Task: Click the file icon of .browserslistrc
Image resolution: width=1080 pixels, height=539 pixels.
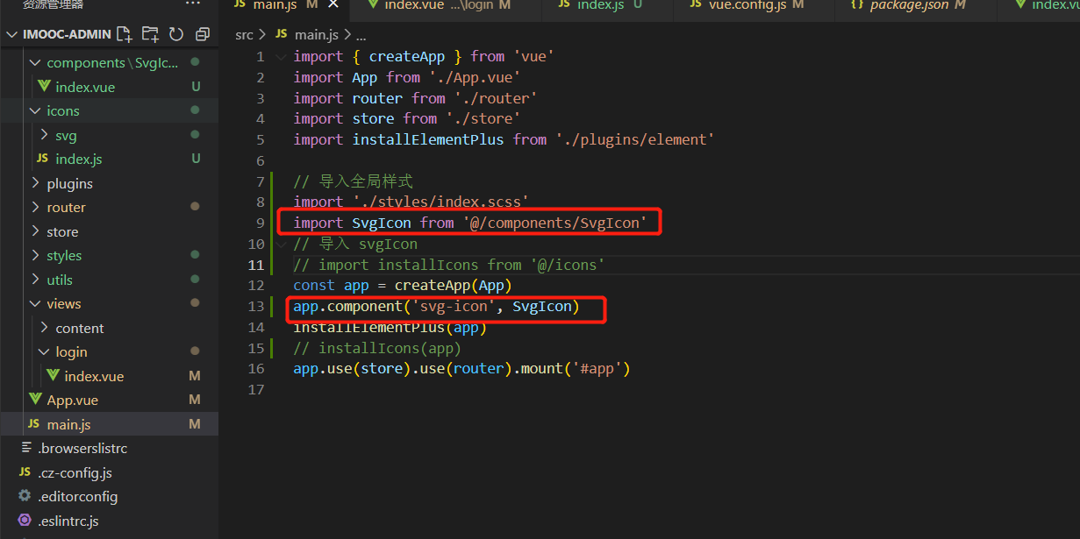Action: (x=26, y=448)
